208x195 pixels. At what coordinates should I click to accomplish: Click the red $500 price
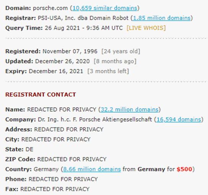pos(184,169)
